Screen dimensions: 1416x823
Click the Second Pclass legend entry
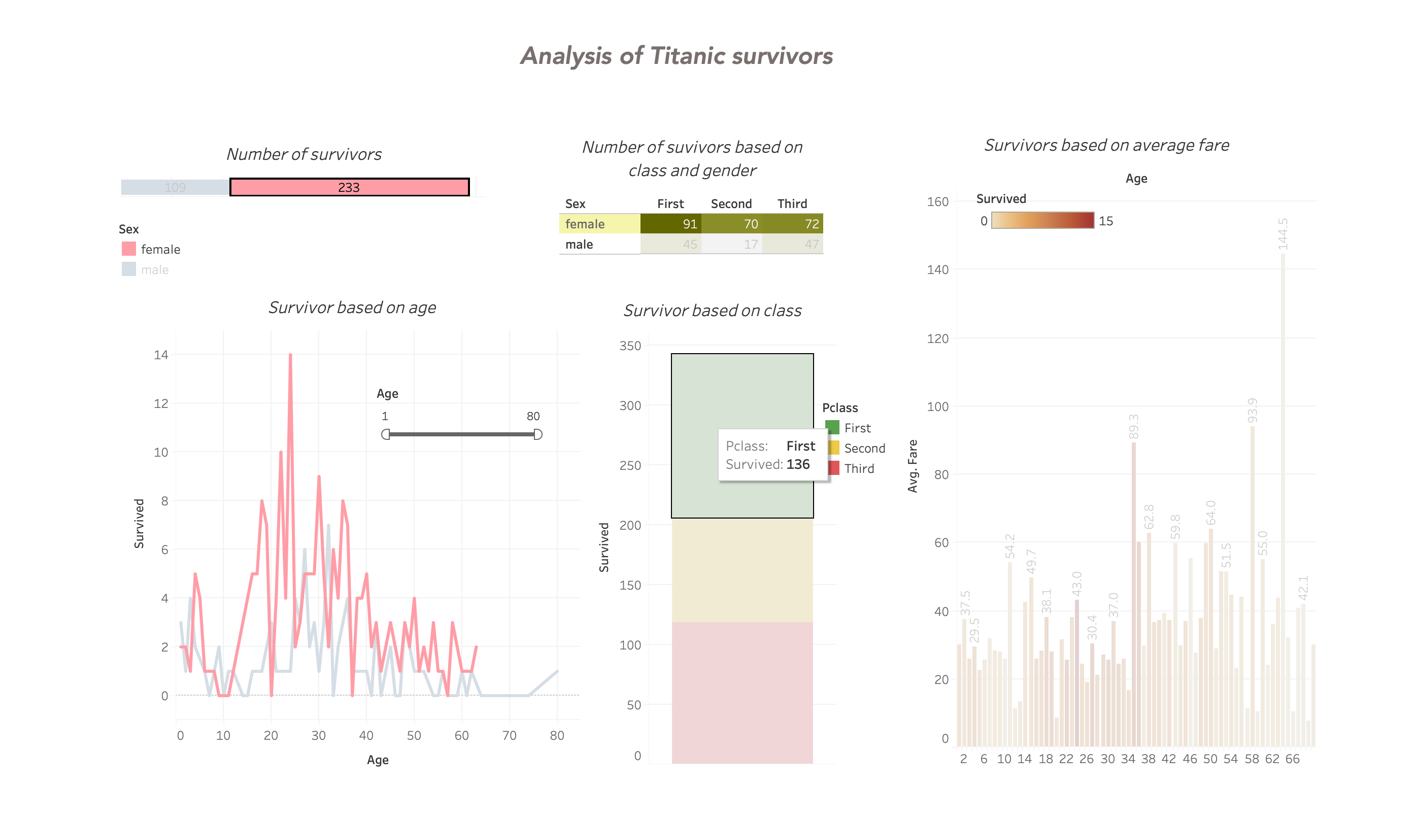pos(864,449)
